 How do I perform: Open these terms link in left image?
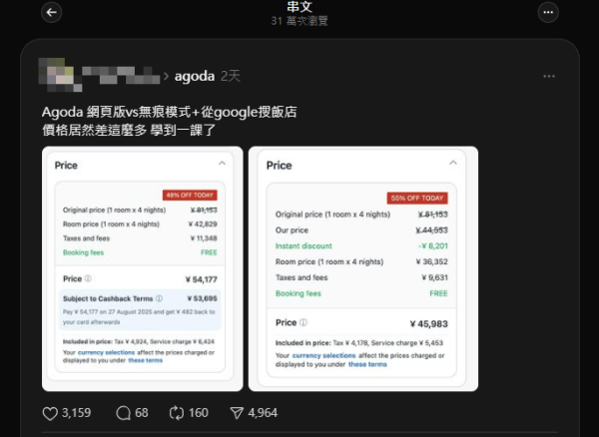click(146, 360)
